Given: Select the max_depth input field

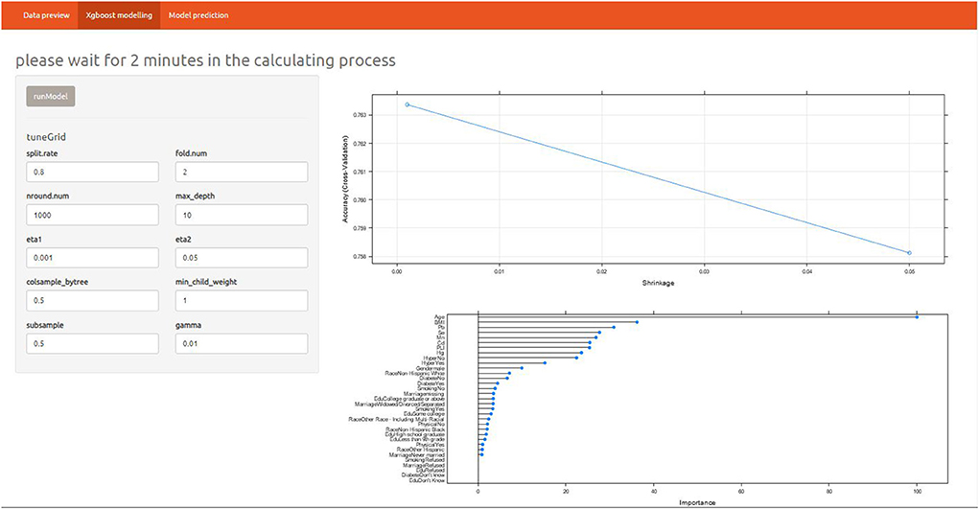Looking at the screenshot, I should 242,215.
